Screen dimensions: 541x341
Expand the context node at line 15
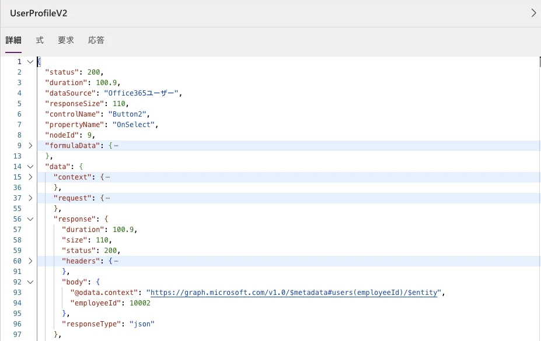tap(30, 177)
